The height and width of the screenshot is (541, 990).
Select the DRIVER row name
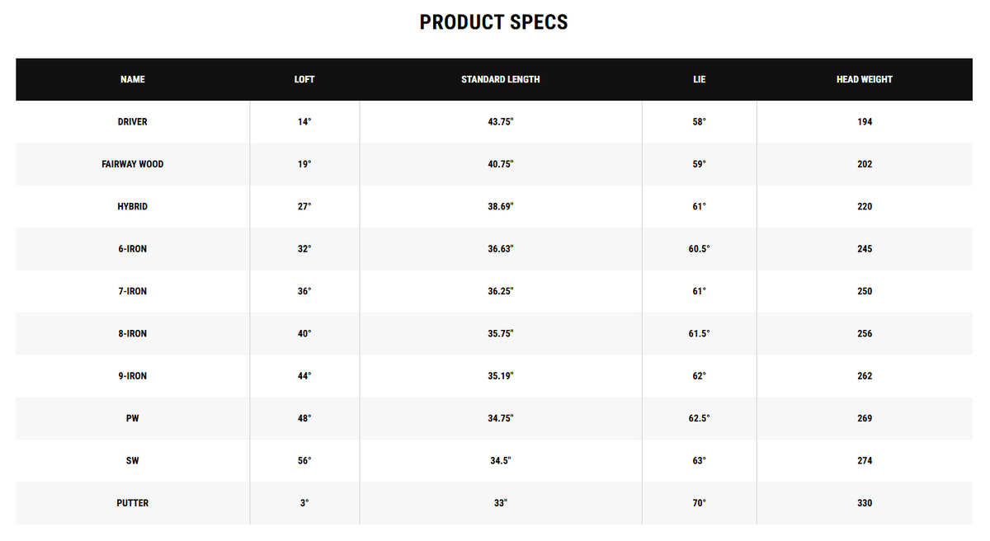tap(132, 122)
